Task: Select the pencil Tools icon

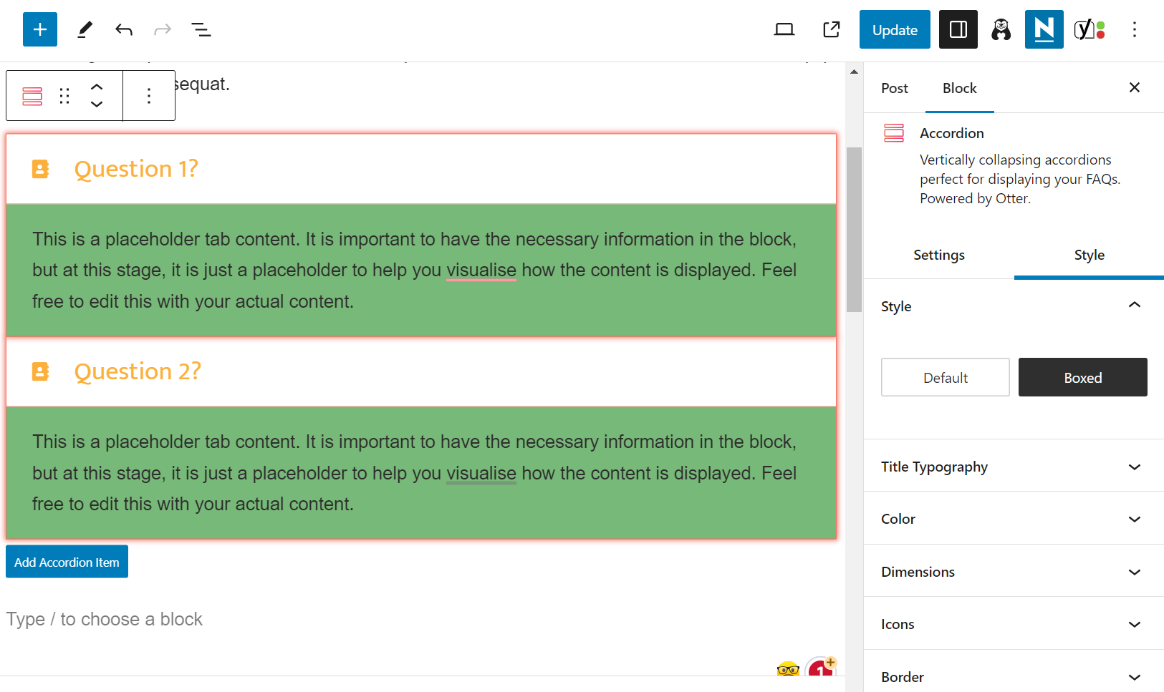Action: pos(85,29)
